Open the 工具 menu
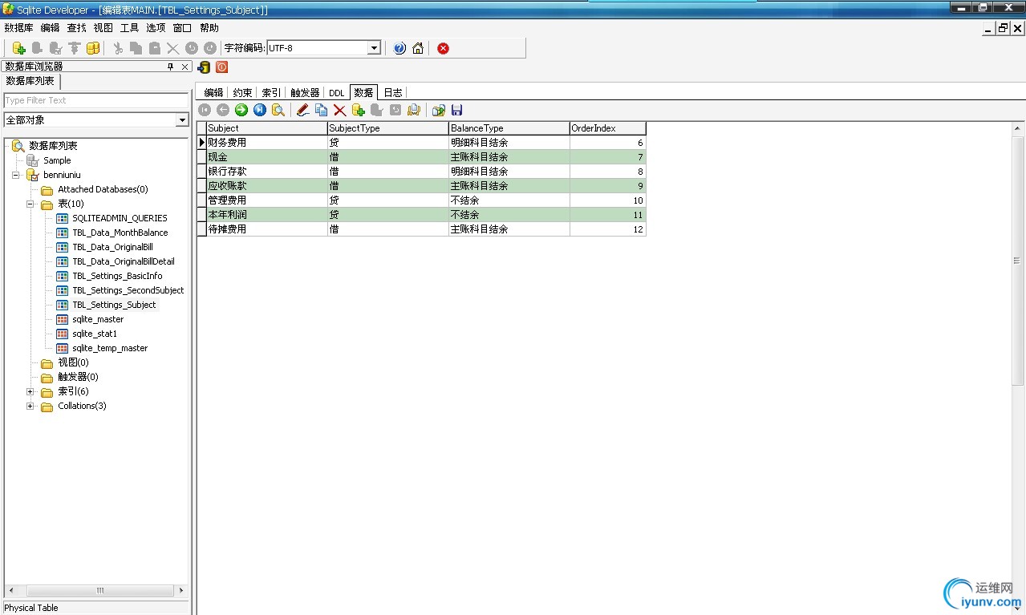Screen dimensions: 1026x615 129,28
